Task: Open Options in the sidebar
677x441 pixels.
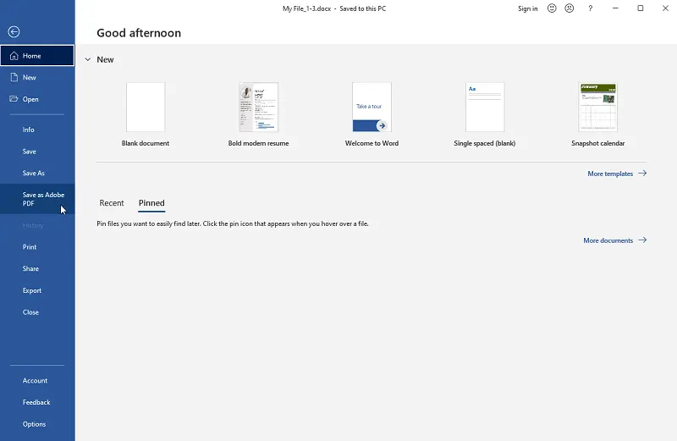Action: pos(34,424)
